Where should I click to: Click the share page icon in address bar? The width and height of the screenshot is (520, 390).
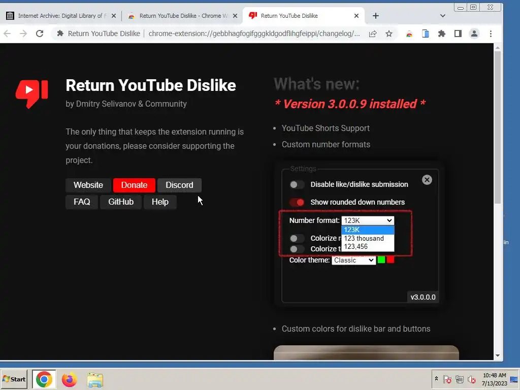[x=373, y=34]
